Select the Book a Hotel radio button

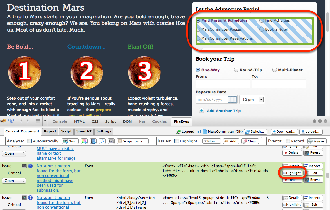[262, 29]
